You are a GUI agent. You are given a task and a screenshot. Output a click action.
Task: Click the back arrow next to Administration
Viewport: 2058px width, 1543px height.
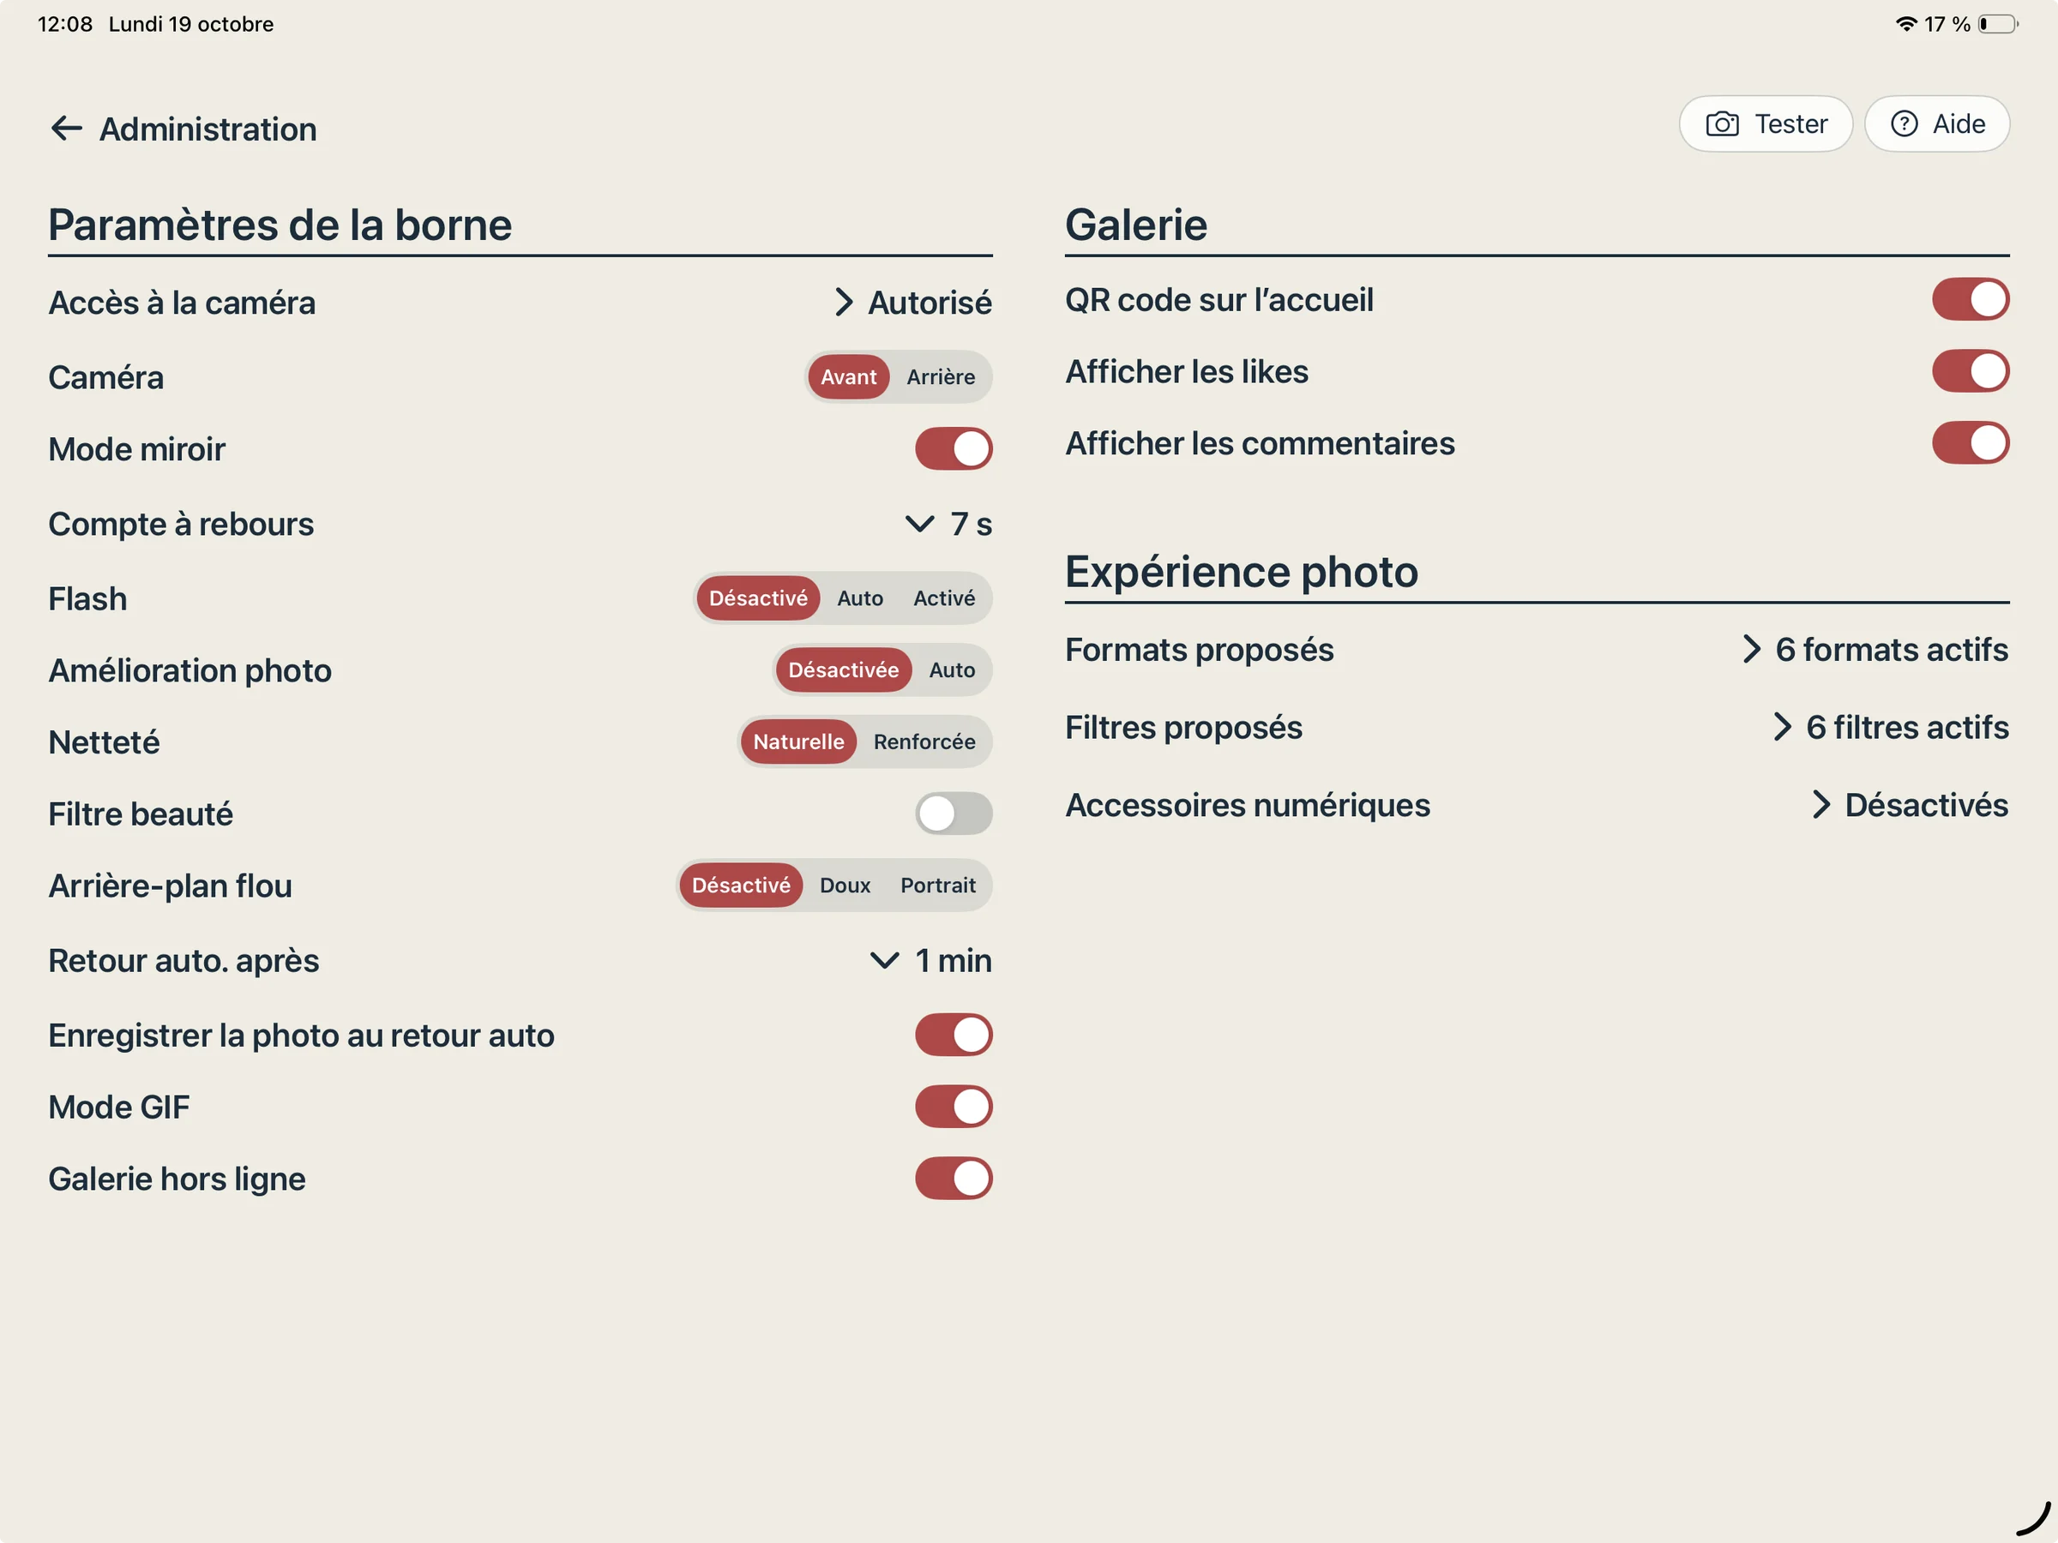(x=66, y=129)
